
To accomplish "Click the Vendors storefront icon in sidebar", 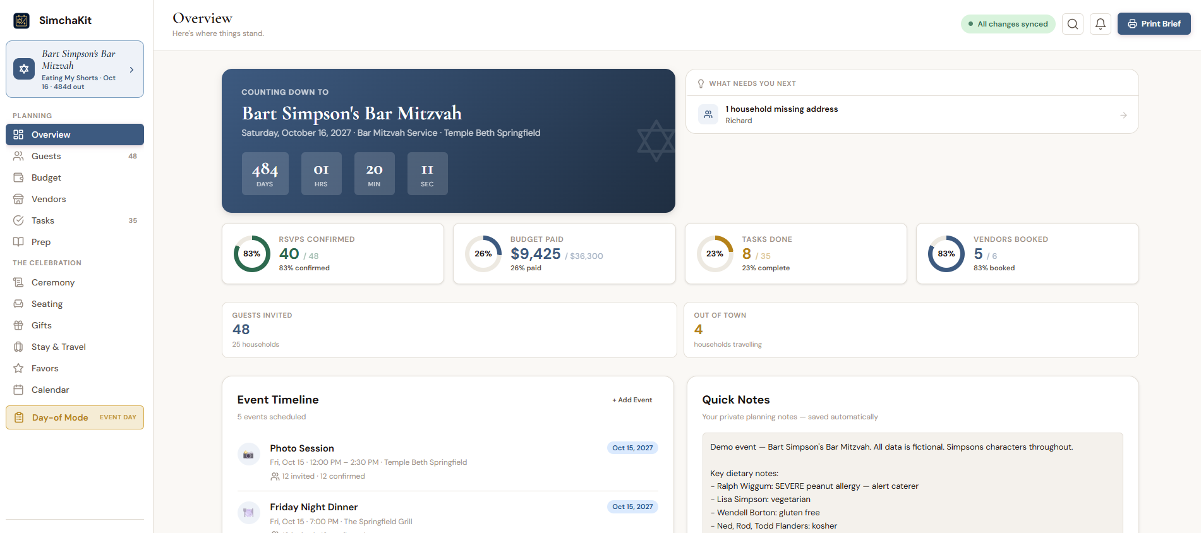I will coord(18,199).
